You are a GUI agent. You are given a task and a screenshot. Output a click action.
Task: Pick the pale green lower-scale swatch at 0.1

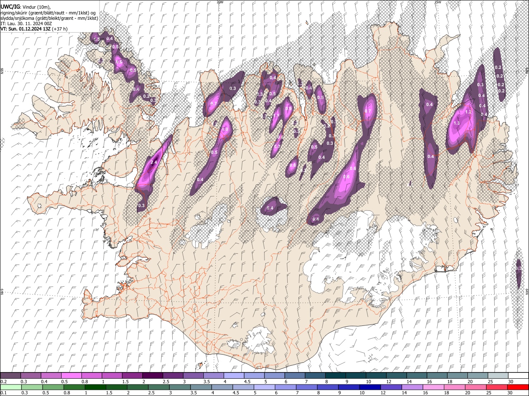click(11, 387)
